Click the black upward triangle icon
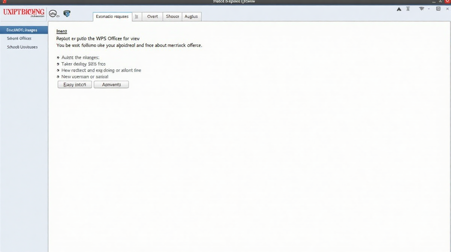The width and height of the screenshot is (451, 252). [x=399, y=9]
